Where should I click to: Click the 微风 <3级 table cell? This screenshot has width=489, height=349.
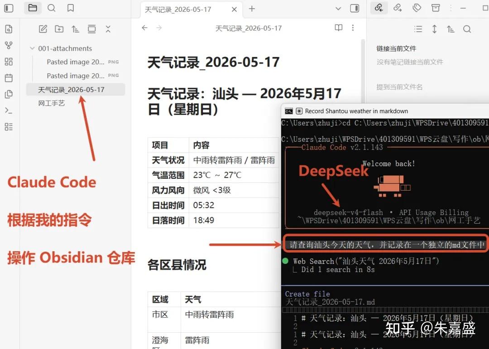[x=234, y=190]
